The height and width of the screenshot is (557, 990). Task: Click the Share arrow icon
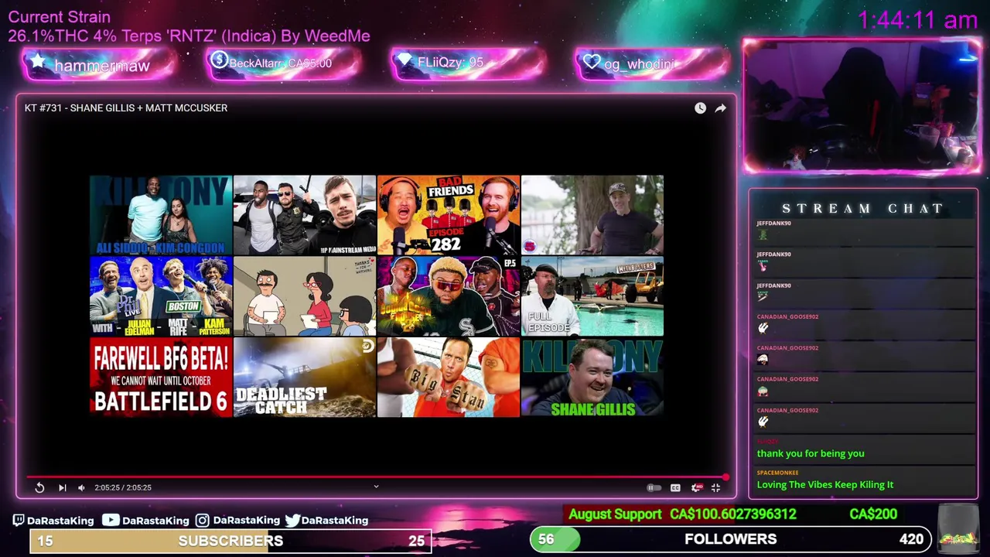point(720,108)
